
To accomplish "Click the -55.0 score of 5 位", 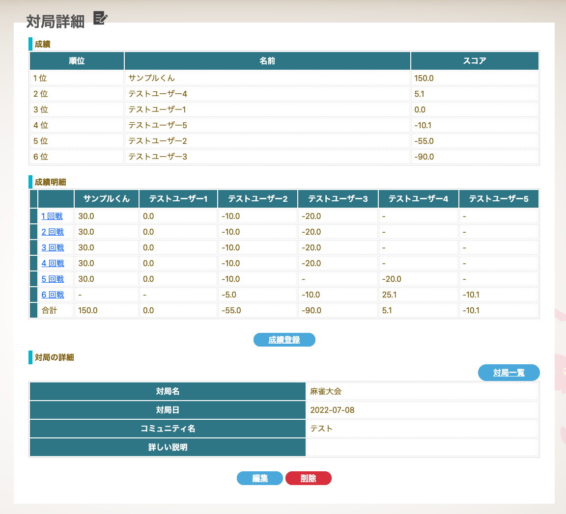I will click(424, 141).
